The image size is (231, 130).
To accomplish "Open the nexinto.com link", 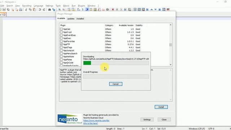I will coord(96,120).
